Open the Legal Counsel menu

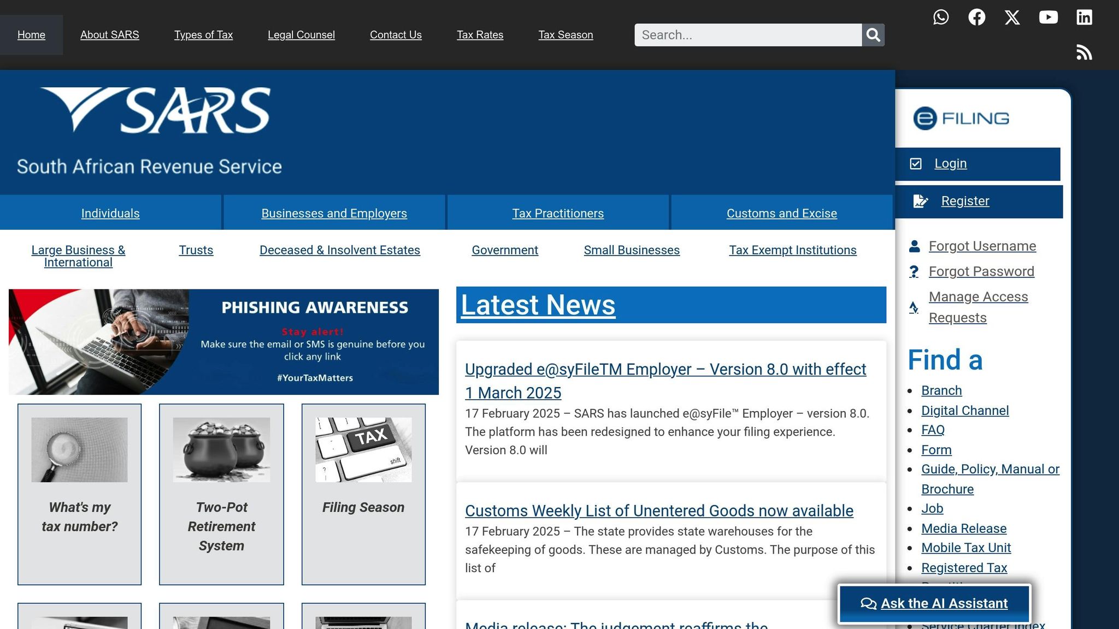[301, 35]
